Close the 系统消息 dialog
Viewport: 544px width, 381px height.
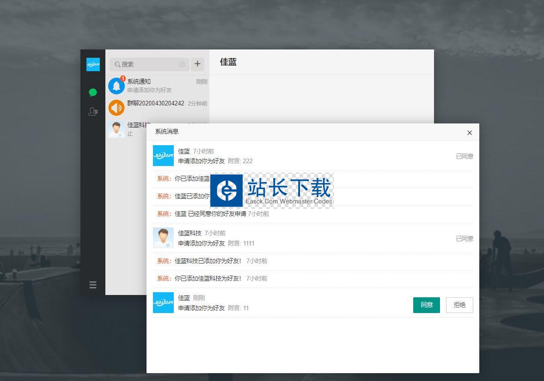(x=470, y=133)
